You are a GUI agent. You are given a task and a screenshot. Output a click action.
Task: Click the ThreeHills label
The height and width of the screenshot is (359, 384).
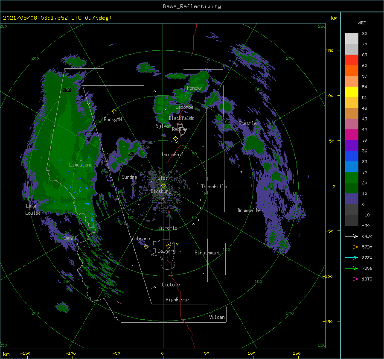[x=214, y=187]
